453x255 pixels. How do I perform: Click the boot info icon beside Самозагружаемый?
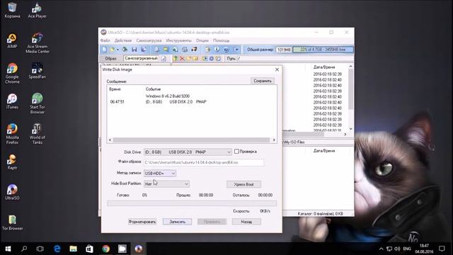tap(164, 59)
